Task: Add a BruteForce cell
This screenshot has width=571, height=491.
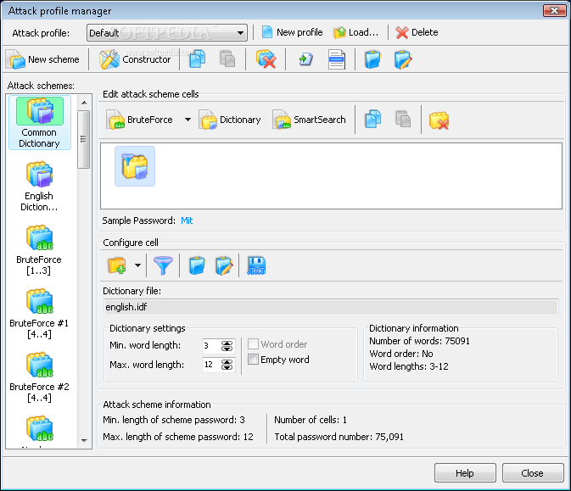Action: 140,120
